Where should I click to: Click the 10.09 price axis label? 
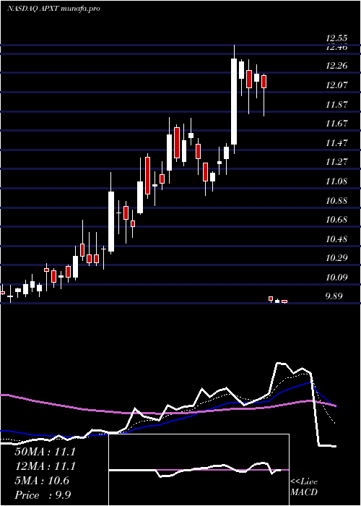pyautogui.click(x=336, y=278)
